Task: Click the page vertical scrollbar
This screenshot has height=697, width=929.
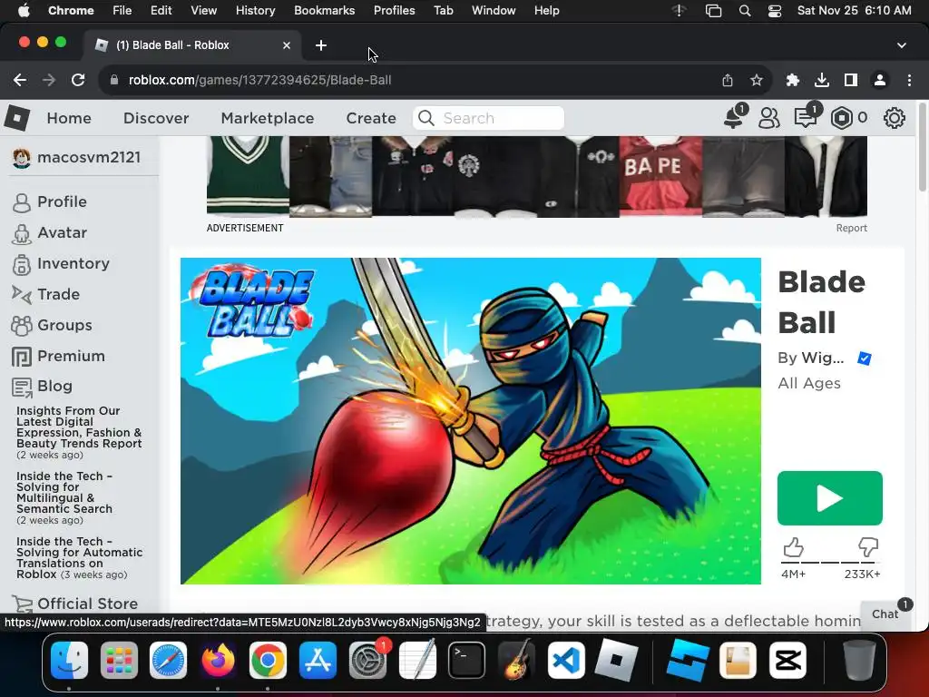Action: (x=923, y=148)
